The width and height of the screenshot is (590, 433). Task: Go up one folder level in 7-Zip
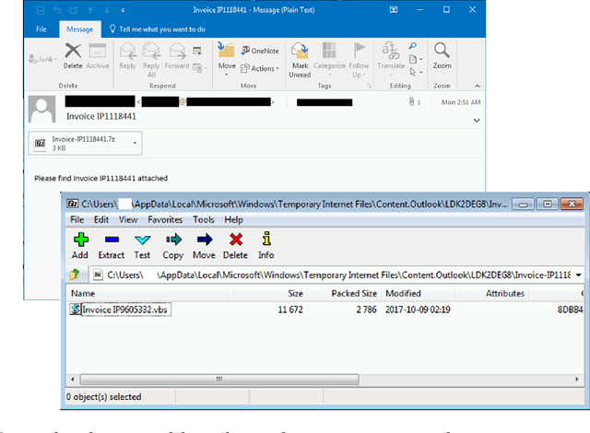click(76, 275)
